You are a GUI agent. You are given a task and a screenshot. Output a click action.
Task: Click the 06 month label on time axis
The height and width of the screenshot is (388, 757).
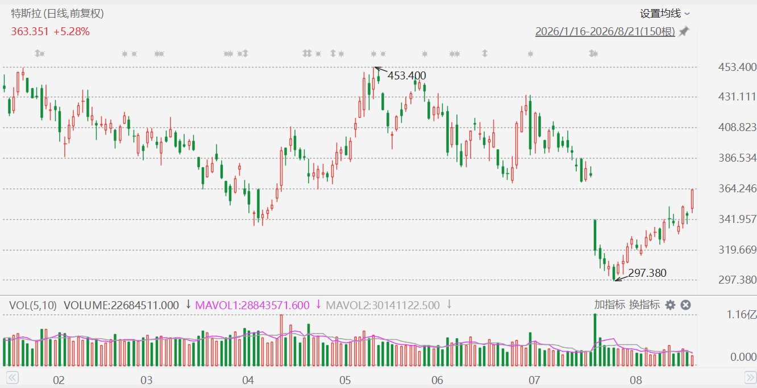tap(437, 379)
